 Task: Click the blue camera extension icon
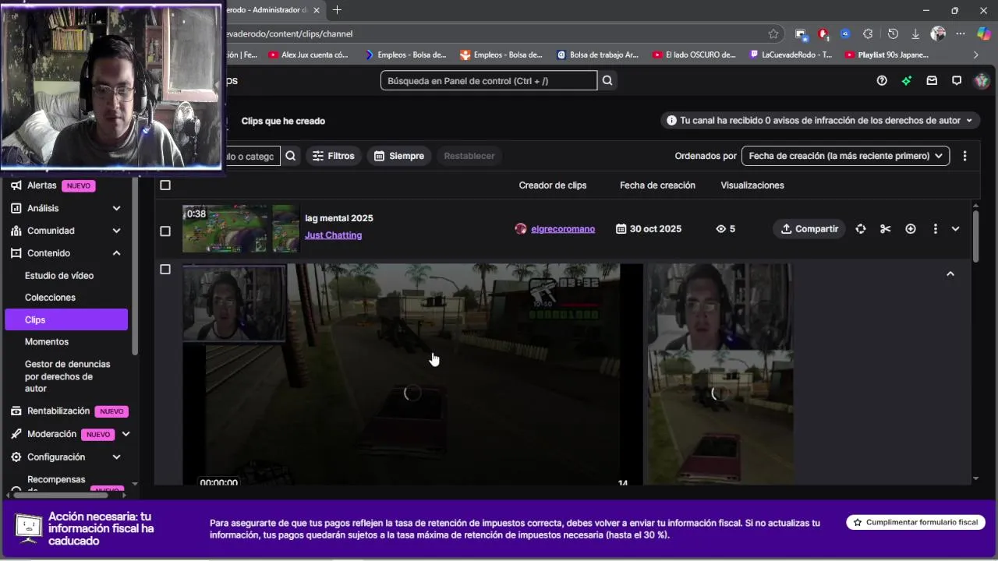tap(845, 34)
